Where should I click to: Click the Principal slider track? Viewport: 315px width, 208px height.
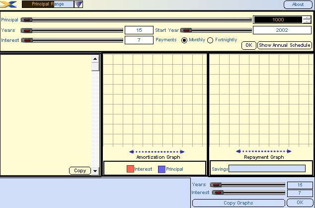click(x=136, y=20)
